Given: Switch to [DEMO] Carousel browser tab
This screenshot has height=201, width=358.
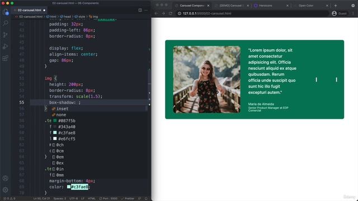Looking at the screenshot, I should coord(232,6).
